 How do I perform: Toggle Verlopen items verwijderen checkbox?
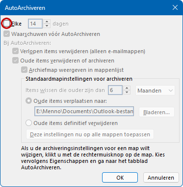(15, 51)
